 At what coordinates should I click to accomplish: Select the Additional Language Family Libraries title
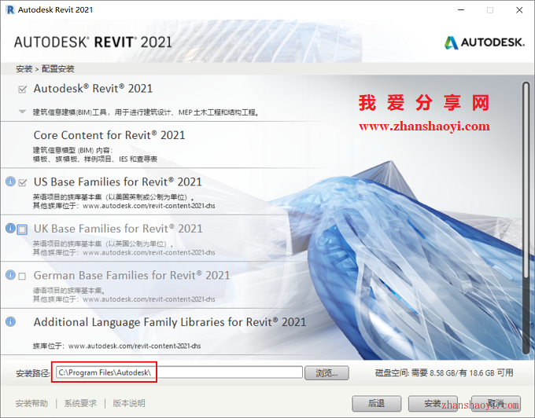tap(170, 322)
